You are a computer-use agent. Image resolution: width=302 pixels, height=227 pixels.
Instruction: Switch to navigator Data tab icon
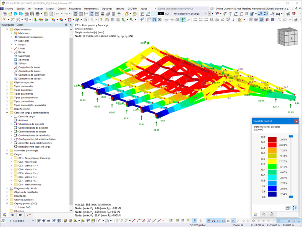pyautogui.click(x=5, y=215)
